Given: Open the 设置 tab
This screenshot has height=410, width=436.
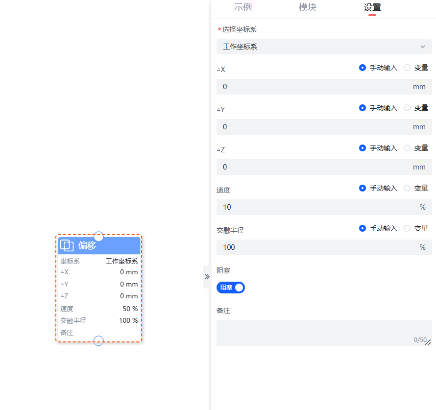Looking at the screenshot, I should (372, 7).
